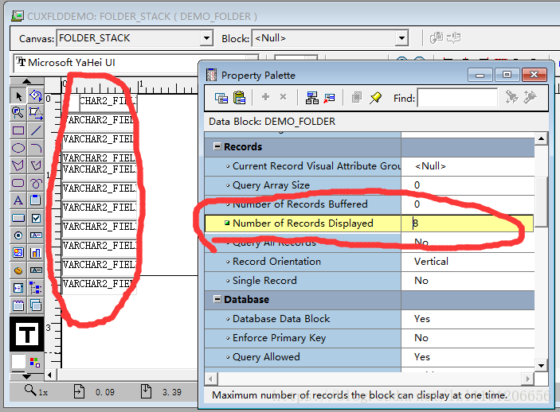Choose the Ellipse tool
This screenshot has width=560, height=412.
coord(18,148)
